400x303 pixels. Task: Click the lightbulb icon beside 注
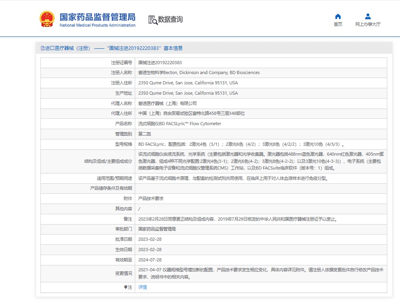126,287
